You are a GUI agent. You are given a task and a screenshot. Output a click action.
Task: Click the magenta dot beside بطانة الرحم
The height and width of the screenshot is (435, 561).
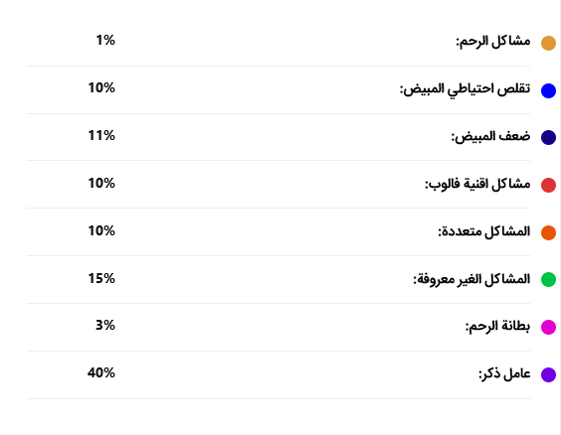click(x=548, y=327)
